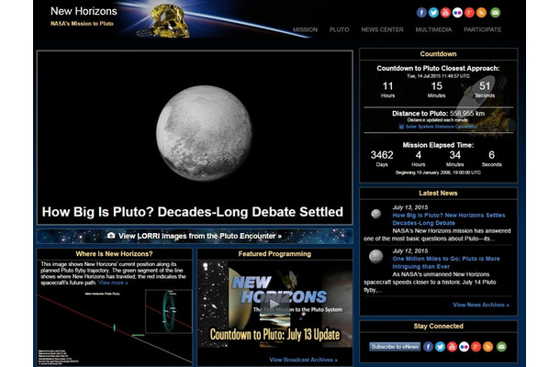
Task: Open the Google+ icon in the header
Action: [x=469, y=13]
